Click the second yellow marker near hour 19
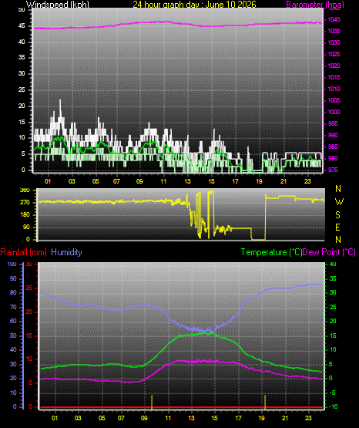 pos(265,402)
